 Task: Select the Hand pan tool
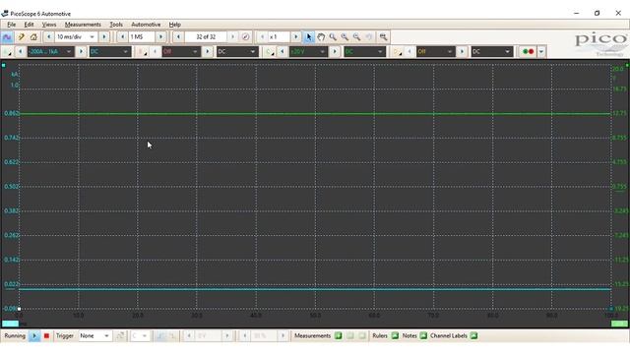(321, 37)
